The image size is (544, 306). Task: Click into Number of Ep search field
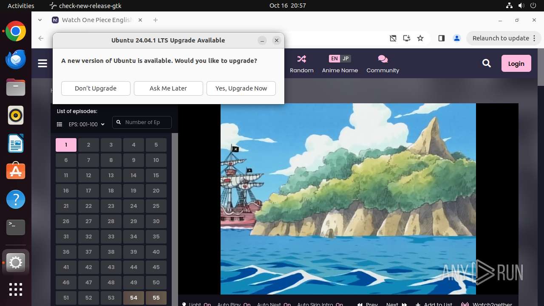[x=142, y=122]
